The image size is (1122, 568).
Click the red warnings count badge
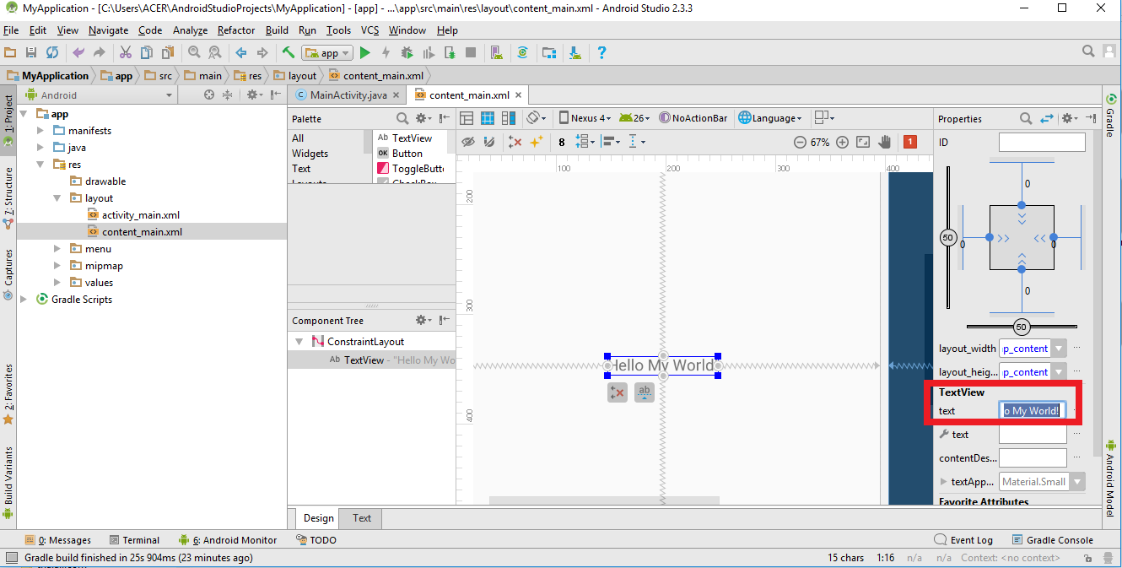(x=910, y=142)
